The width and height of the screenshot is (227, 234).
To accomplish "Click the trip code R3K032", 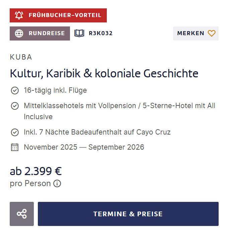I will (x=100, y=33).
